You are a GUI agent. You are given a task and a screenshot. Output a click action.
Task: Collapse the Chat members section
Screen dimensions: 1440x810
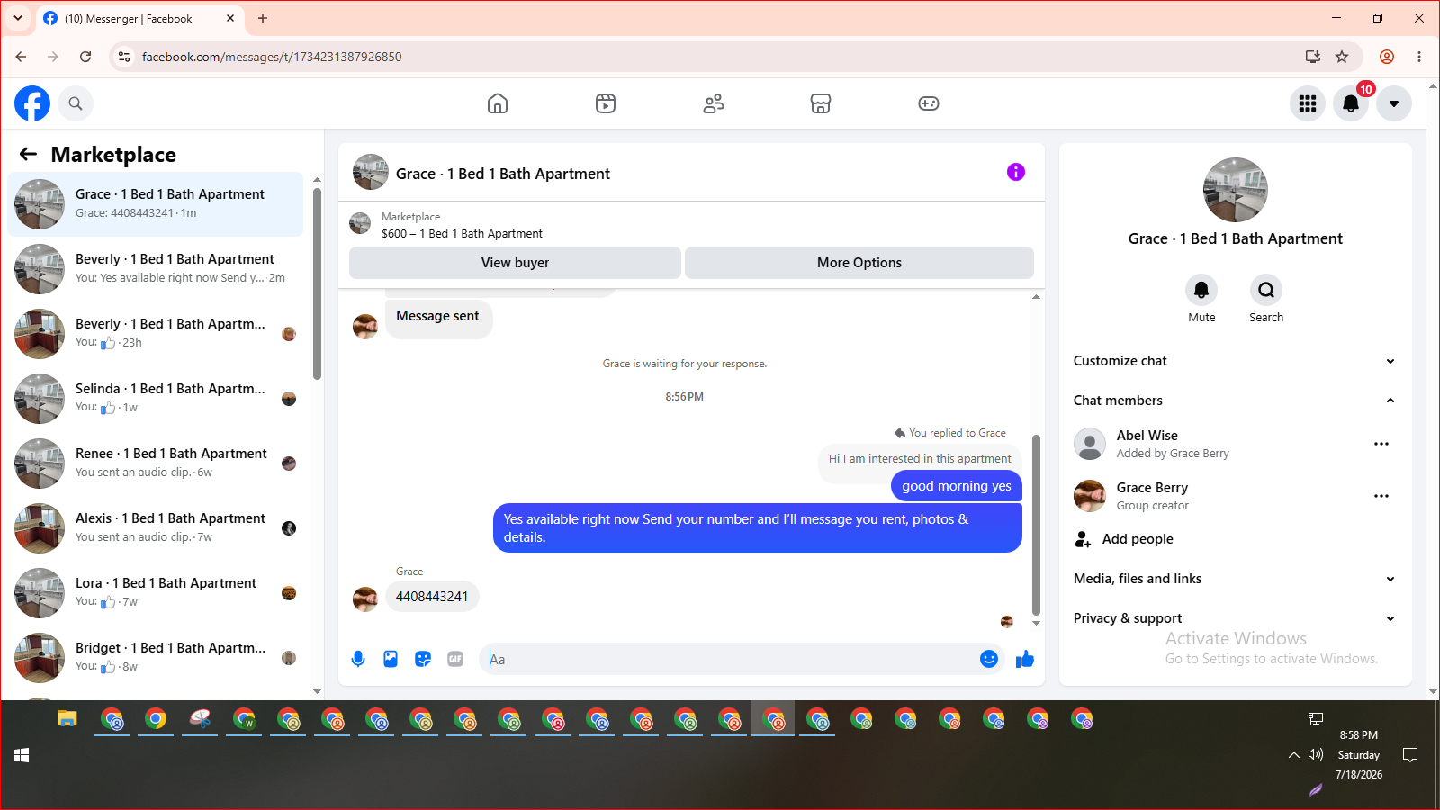pos(1235,400)
